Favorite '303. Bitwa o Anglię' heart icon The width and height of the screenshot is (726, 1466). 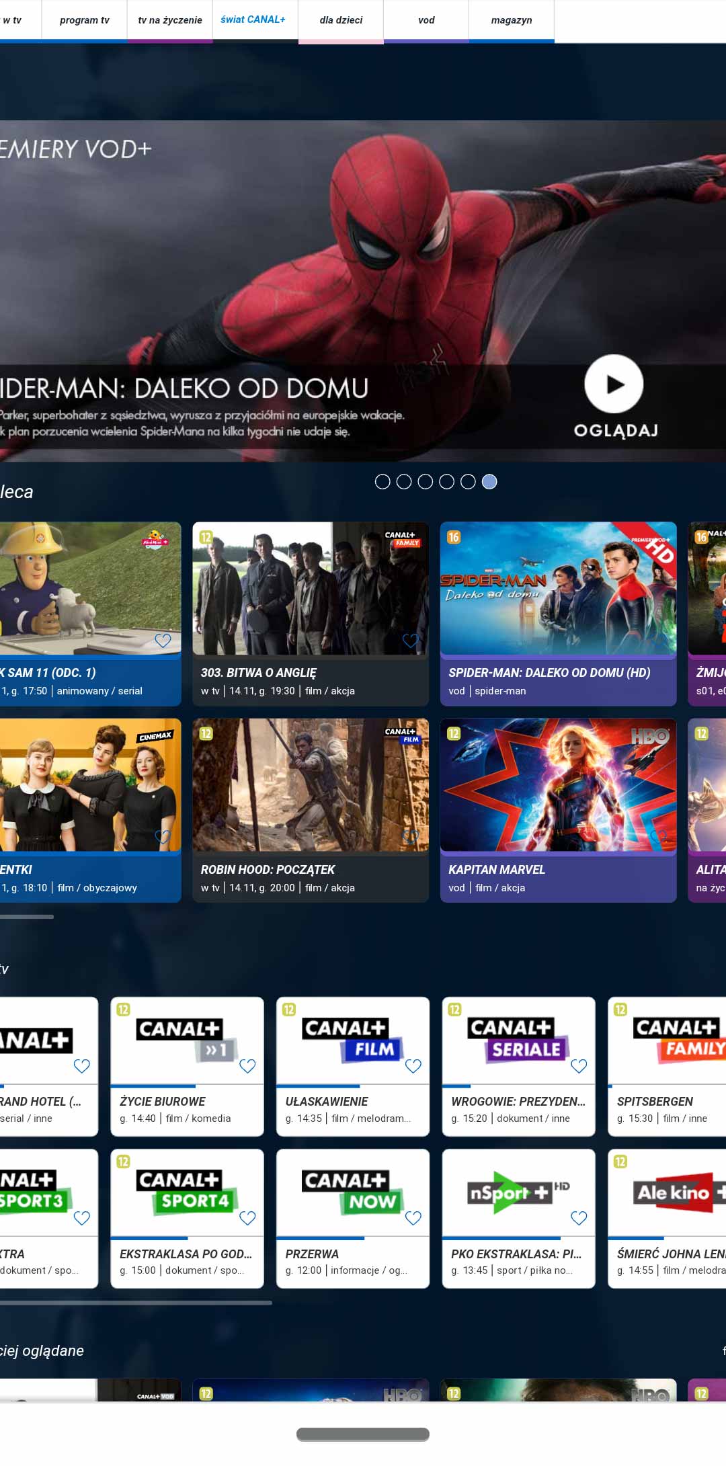pos(410,641)
